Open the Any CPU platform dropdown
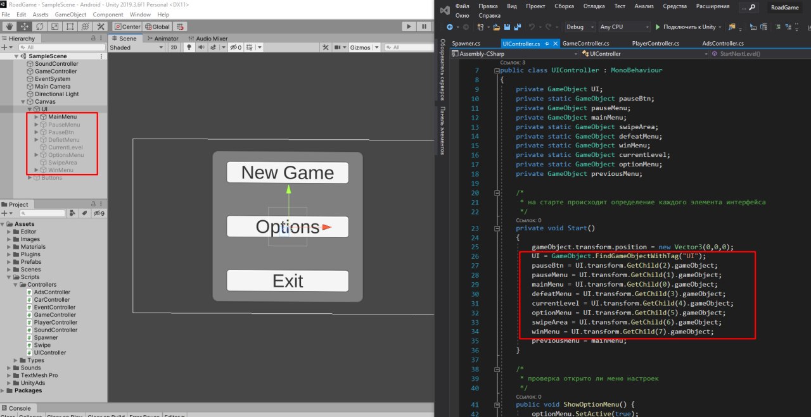 click(x=624, y=27)
